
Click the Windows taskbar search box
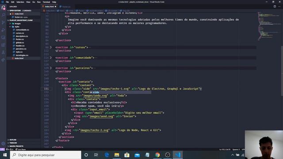click(x=46, y=155)
